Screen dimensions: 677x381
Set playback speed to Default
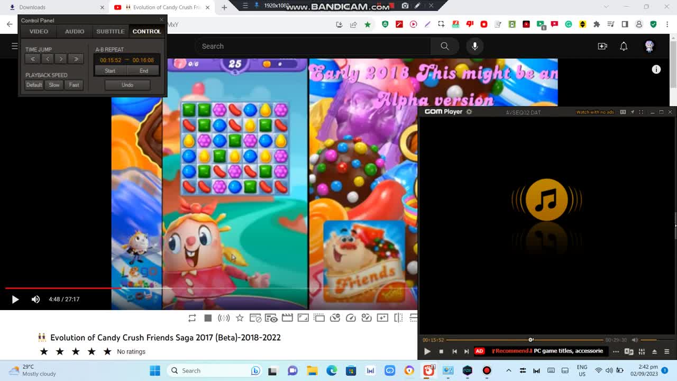(x=34, y=85)
